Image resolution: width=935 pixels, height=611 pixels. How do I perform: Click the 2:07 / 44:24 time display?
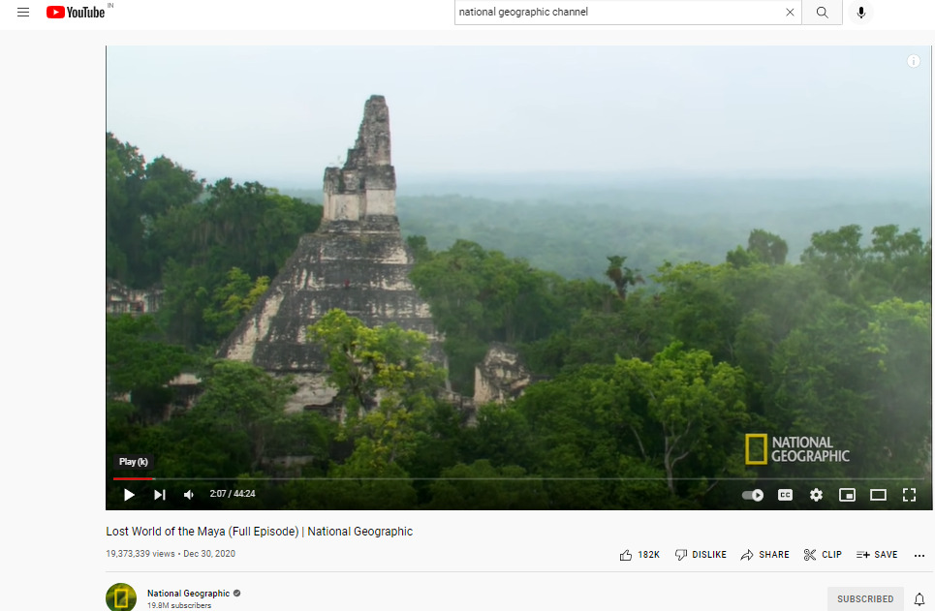point(233,494)
